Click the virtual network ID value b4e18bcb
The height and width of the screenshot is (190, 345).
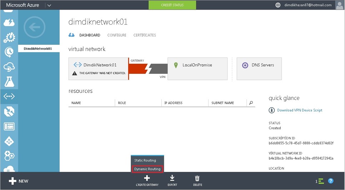(301, 158)
